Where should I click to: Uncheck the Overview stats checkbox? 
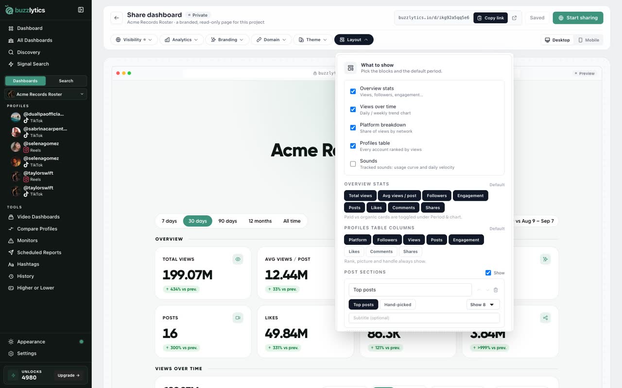coord(353,91)
